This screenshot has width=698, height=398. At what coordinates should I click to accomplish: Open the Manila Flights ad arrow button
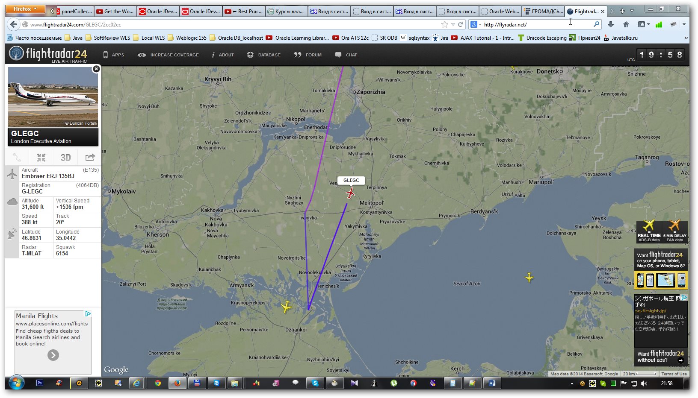(53, 355)
